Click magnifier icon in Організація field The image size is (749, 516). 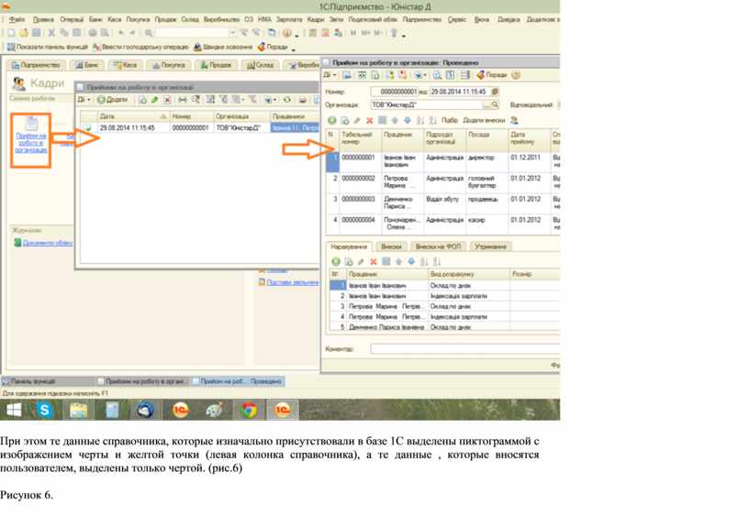point(495,104)
